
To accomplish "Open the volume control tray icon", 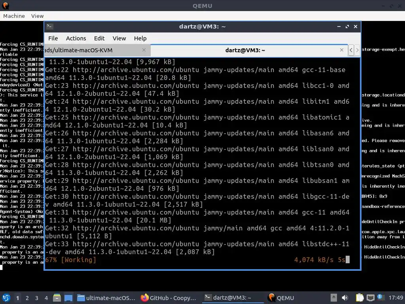I will click(x=345, y=298).
